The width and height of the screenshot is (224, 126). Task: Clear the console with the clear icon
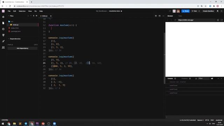[196, 78]
